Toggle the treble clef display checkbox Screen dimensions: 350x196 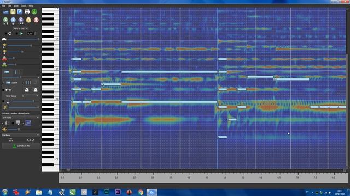(x=3, y=123)
